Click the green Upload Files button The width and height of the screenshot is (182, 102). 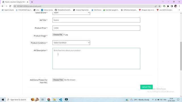pyautogui.click(x=146, y=87)
